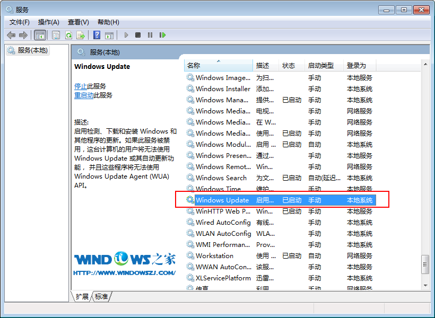435x318 pixels.
Task: Select 服务(本地) in the left tree
Action: tap(32, 50)
